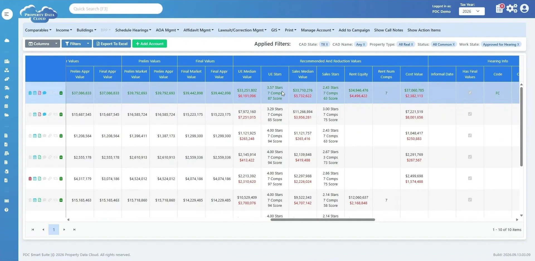Click the green Add Account button
The width and height of the screenshot is (535, 261).
click(150, 44)
